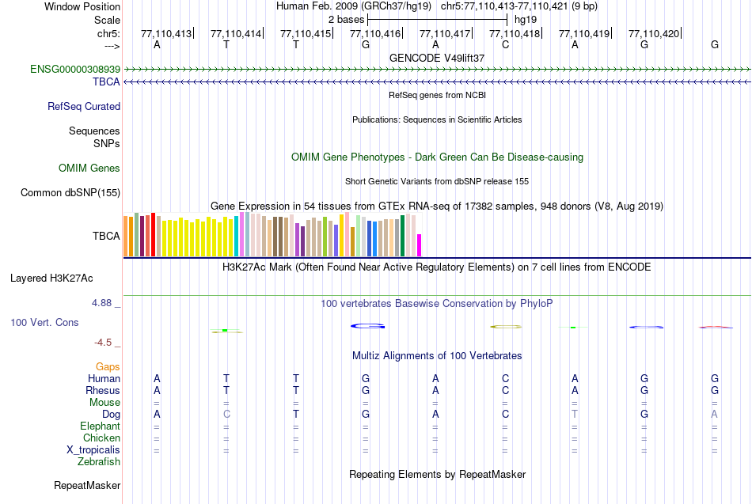Screen dimensions: 752x504
Task: Click the magenta last bar in GTEx chart
Action: point(420,245)
